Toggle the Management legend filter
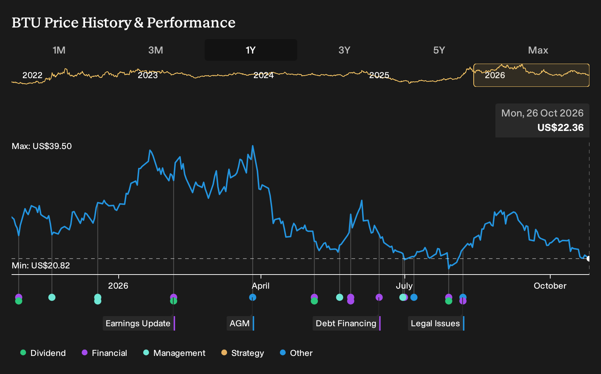The width and height of the screenshot is (601, 374). 174,353
